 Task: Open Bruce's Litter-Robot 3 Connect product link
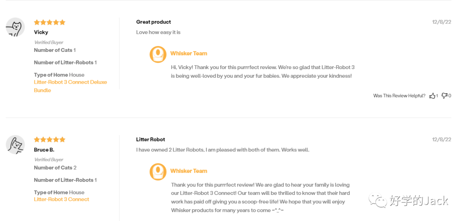62,199
